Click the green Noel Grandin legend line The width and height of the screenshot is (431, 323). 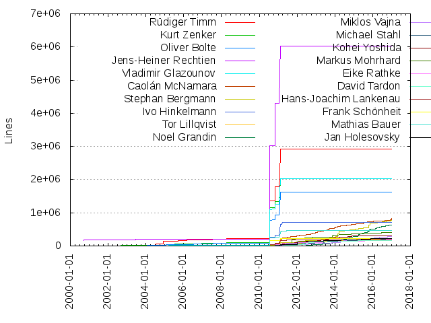click(240, 137)
